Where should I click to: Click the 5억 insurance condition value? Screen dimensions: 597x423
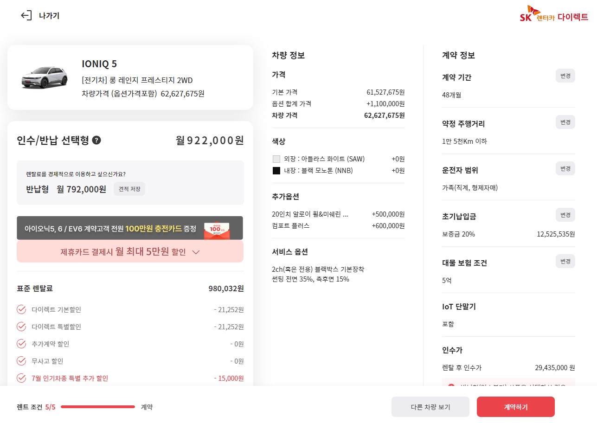447,280
